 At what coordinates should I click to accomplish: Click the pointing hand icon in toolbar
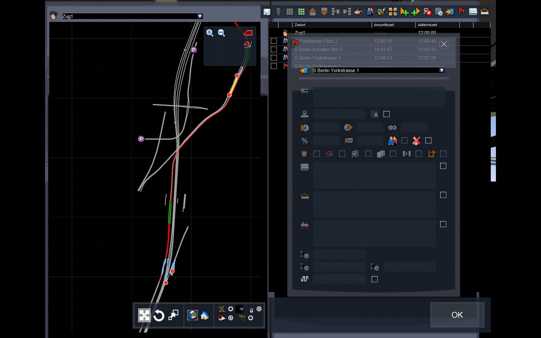pyautogui.click(x=358, y=12)
